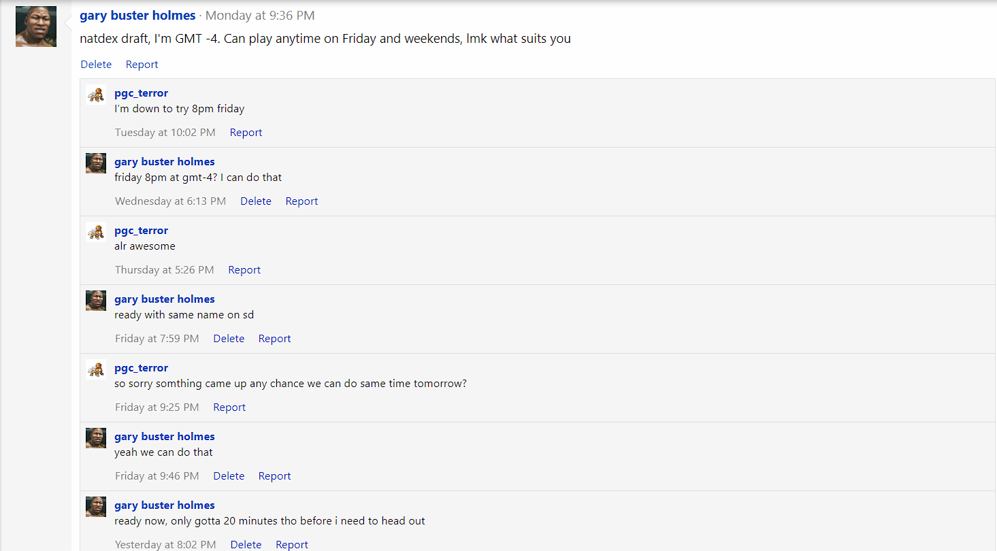Screen dimensions: 997x551
Task: Delete the Wednesday 6:13 PM comment
Action: click(256, 201)
